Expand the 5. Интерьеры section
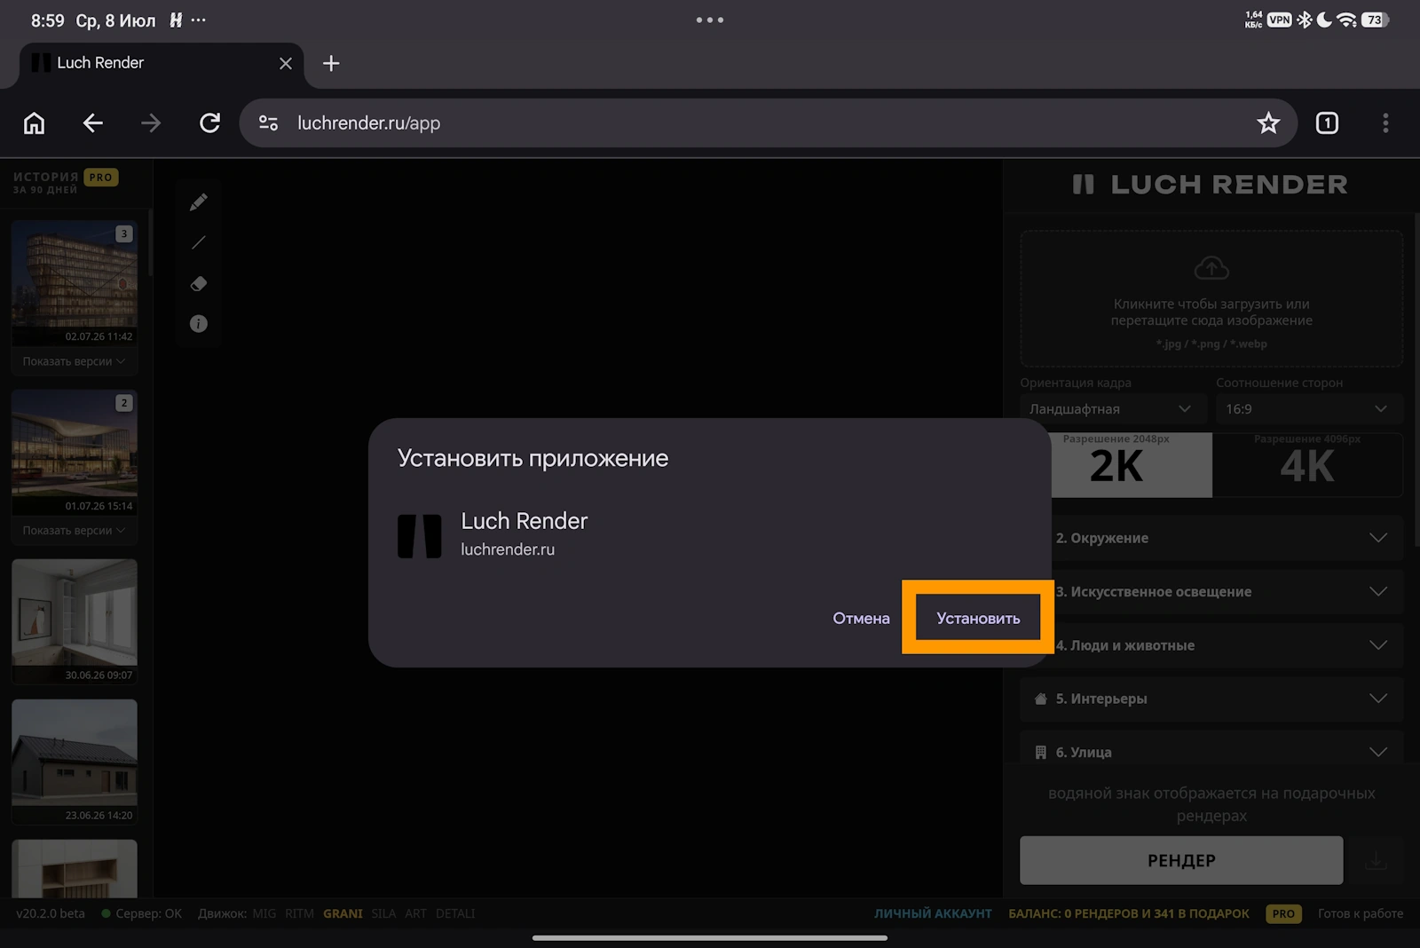Viewport: 1420px width, 948px height. (1211, 699)
